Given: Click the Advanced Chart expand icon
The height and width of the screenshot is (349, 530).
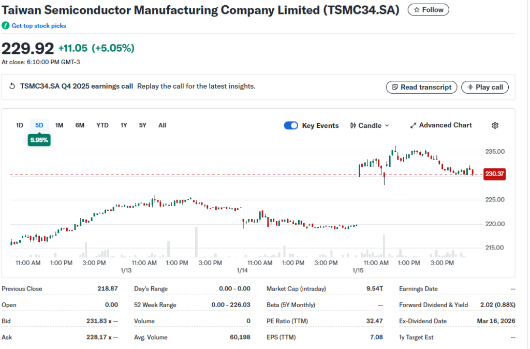Looking at the screenshot, I should [x=414, y=125].
